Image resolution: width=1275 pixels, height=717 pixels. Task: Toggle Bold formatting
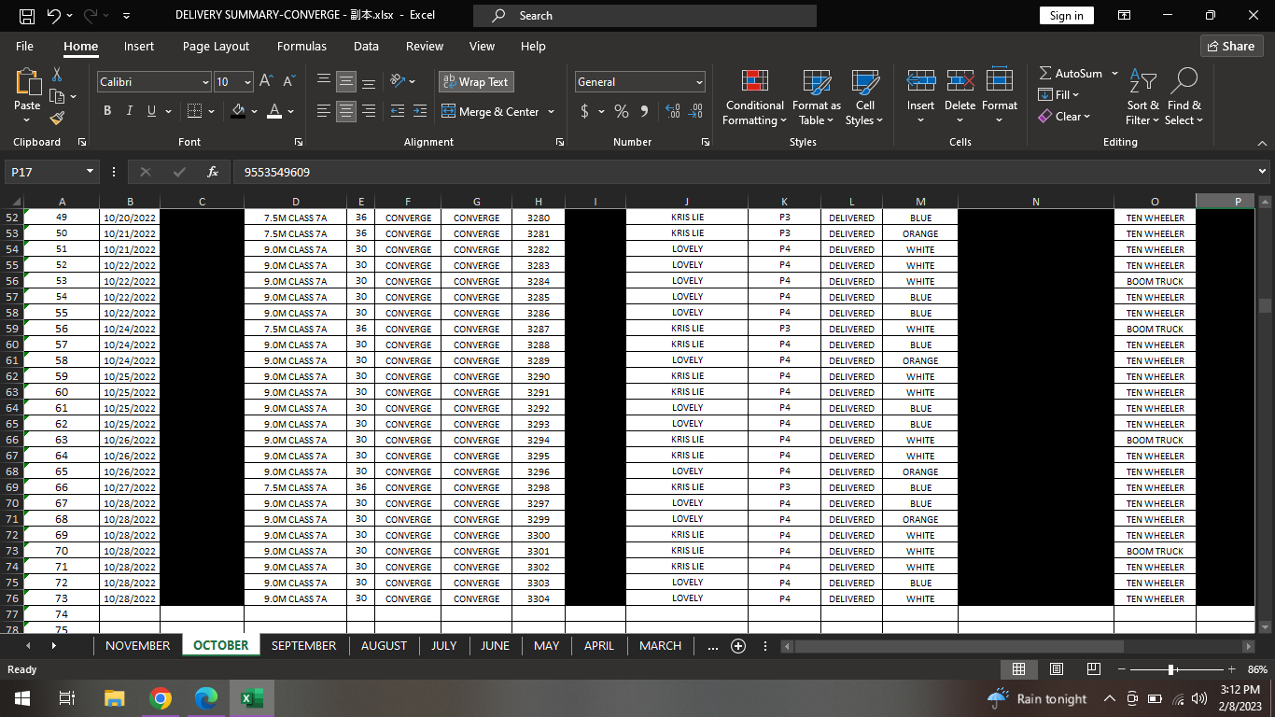(107, 111)
